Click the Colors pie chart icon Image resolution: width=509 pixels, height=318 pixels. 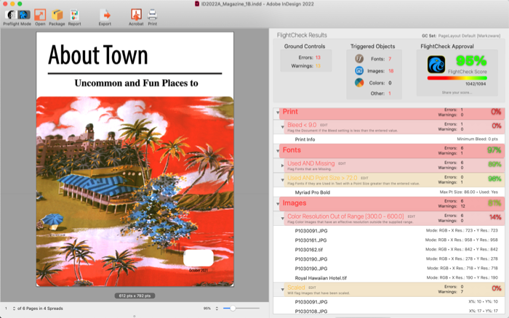coord(359,83)
